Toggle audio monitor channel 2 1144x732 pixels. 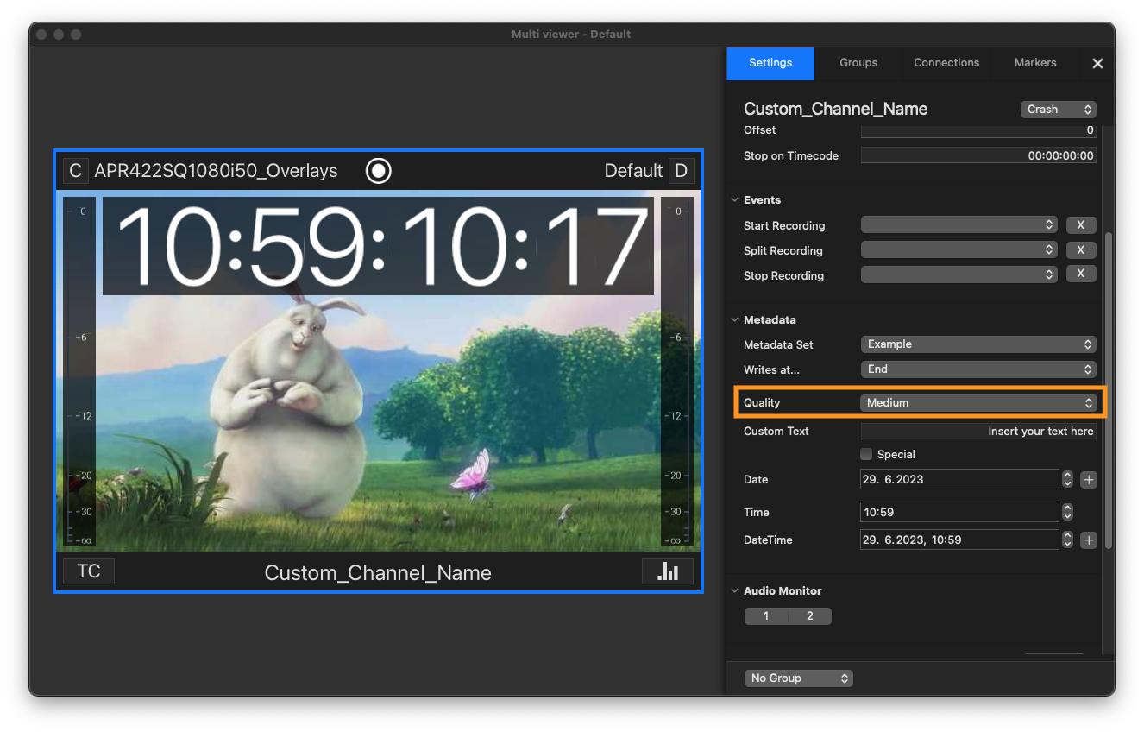[x=809, y=616]
